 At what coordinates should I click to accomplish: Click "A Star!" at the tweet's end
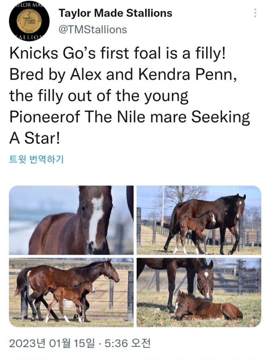[x=34, y=139]
